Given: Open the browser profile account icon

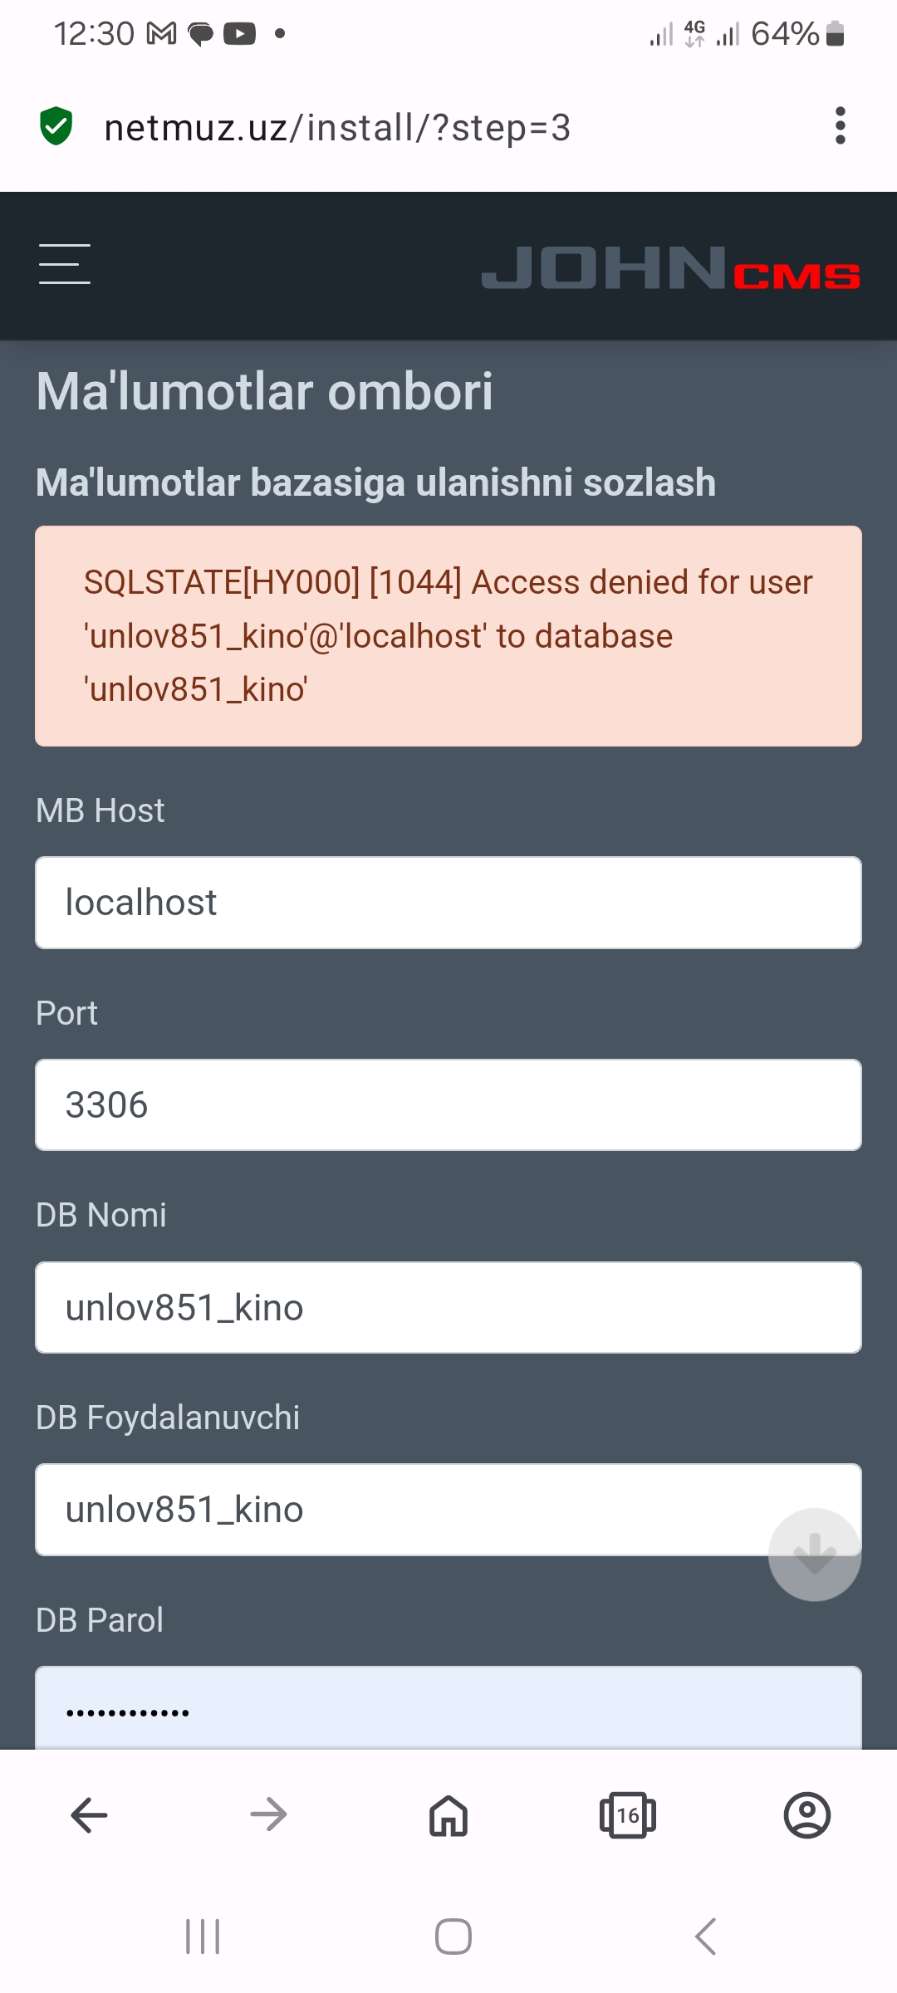Looking at the screenshot, I should point(806,1815).
